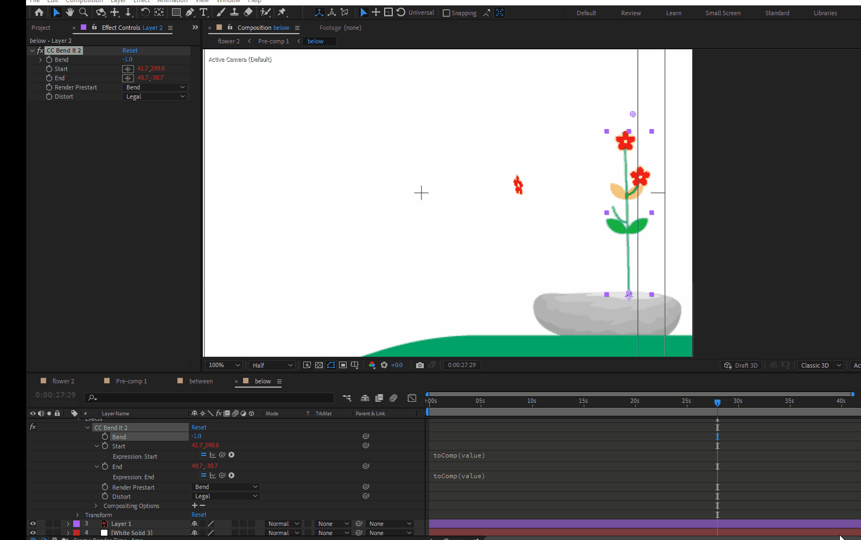Viewport: 861px width, 540px height.
Task: Open the flower 2 timeline tab
Action: pos(63,381)
